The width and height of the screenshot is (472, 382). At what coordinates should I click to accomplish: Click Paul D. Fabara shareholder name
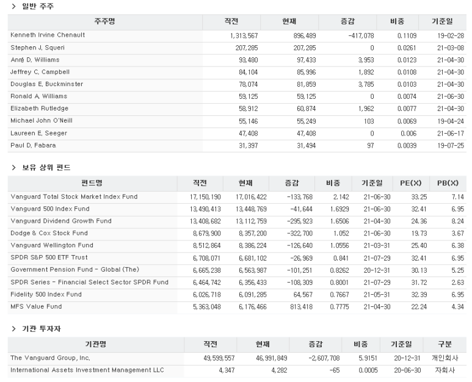[x=33, y=145]
